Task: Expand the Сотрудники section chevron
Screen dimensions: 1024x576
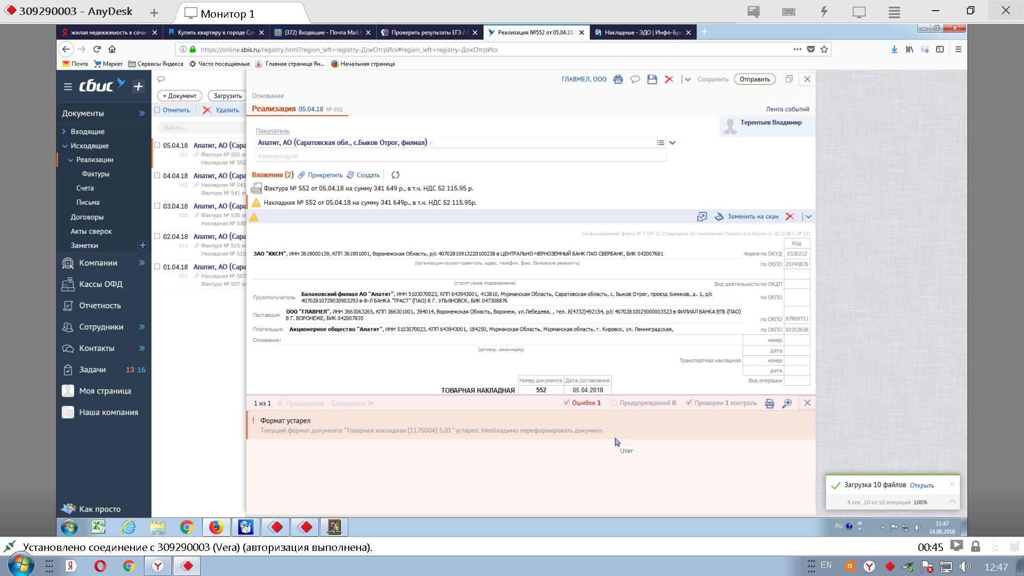Action: [142, 327]
